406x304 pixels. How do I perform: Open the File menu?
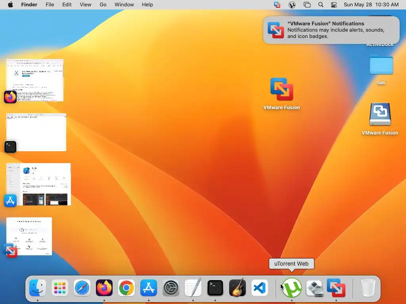tap(50, 5)
